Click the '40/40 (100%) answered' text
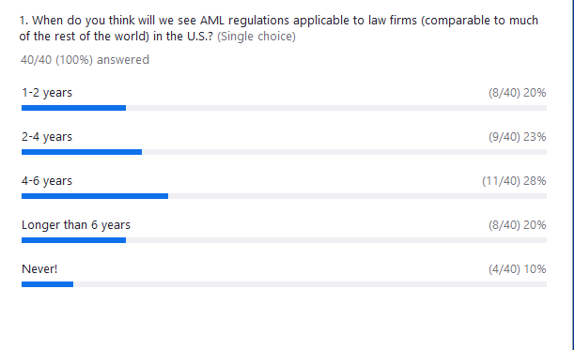Image resolution: width=574 pixels, height=350 pixels. [85, 60]
